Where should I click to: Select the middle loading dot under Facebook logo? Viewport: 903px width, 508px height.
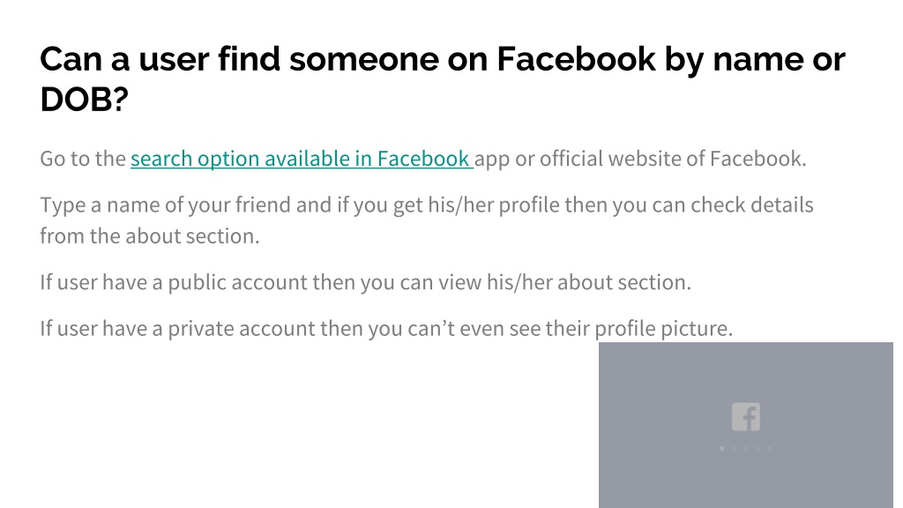(746, 448)
